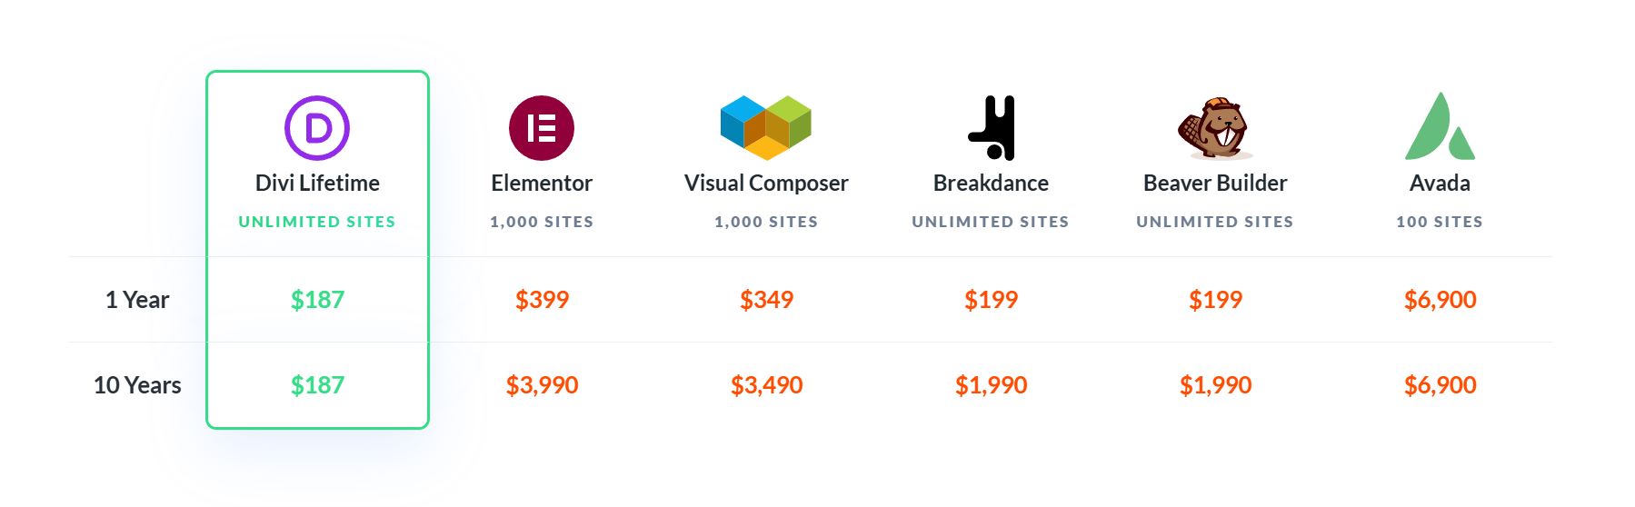1635x507 pixels.
Task: Click the green Unlimited Sites label under Divi
Action: click(x=317, y=222)
